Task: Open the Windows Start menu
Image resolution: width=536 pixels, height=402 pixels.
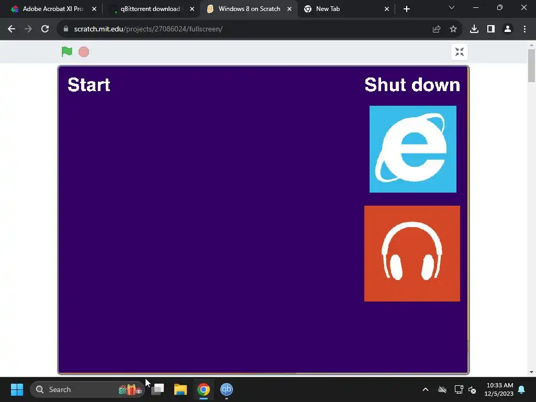Action: [x=17, y=389]
